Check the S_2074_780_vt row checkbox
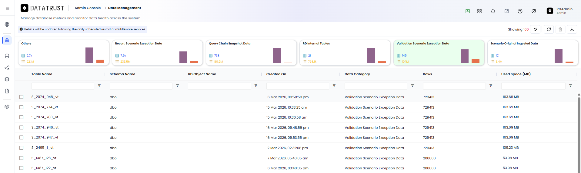This screenshot has width=581, height=173. [x=21, y=117]
